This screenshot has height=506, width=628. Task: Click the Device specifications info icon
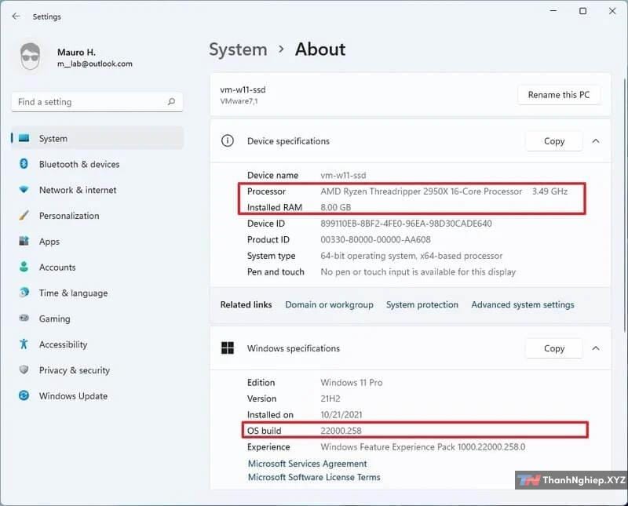pos(228,141)
